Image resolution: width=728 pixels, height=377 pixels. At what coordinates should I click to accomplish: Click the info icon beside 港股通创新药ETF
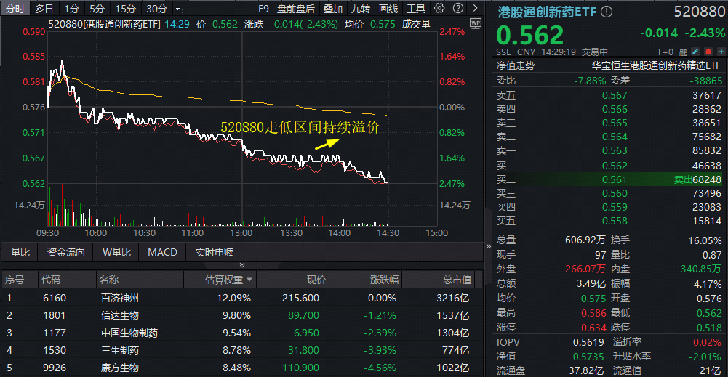(607, 12)
